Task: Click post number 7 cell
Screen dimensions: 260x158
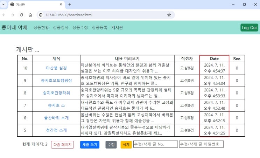Action: tap(25, 105)
